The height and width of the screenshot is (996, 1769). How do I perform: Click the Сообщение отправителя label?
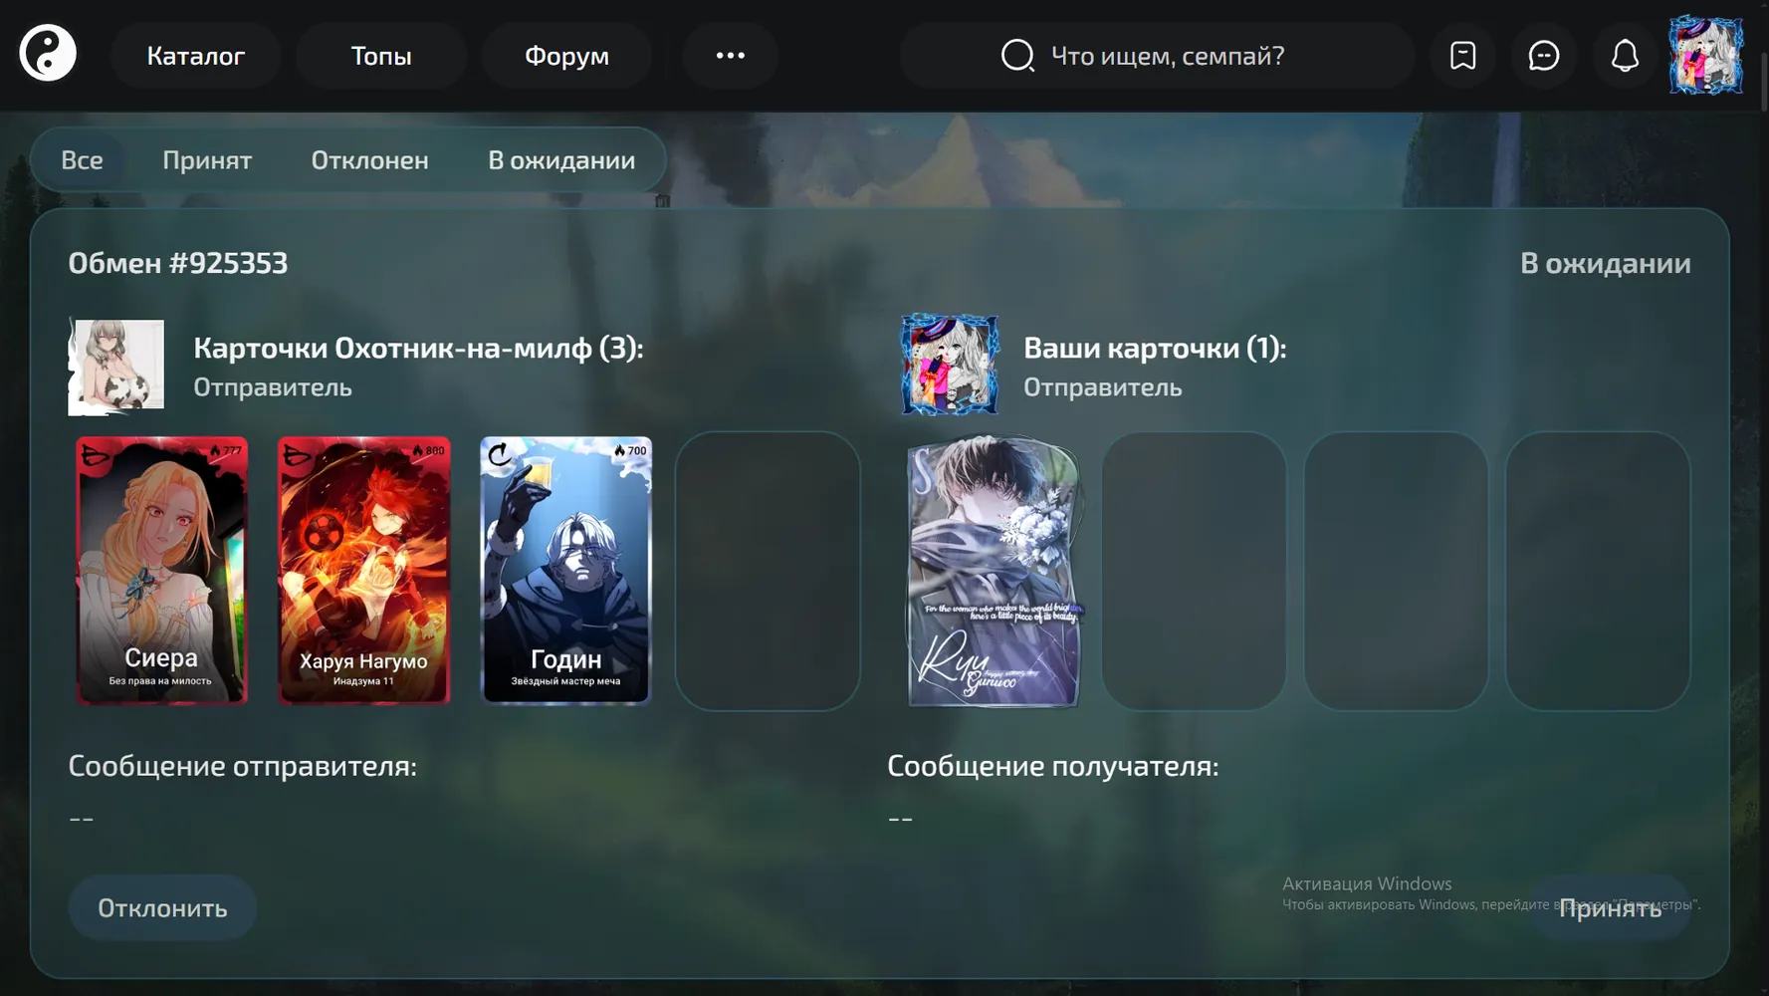[x=242, y=766]
